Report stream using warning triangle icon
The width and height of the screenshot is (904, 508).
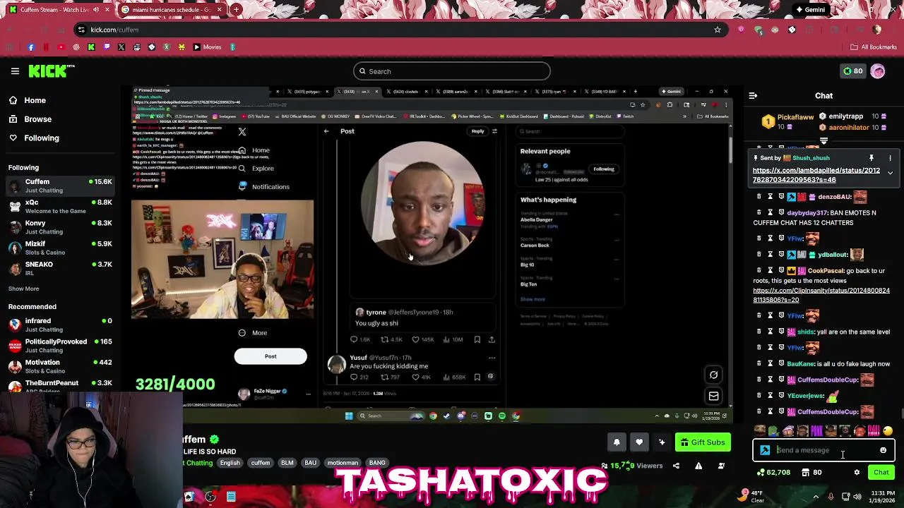(698, 466)
